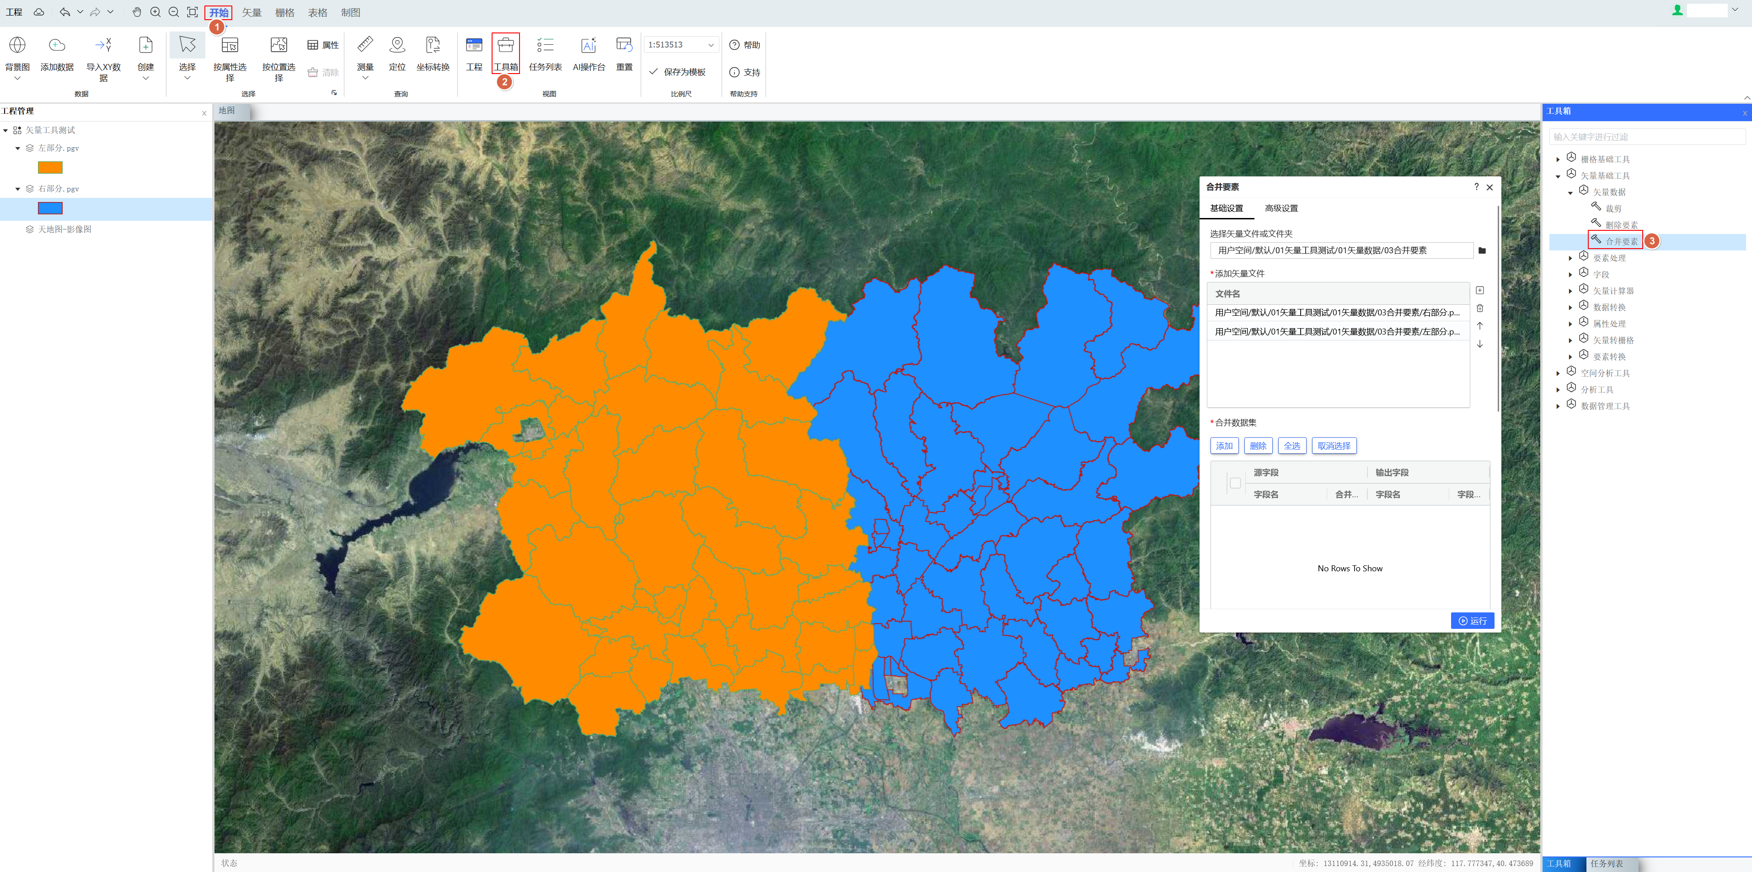Open the AI操作台 workbench icon

pyautogui.click(x=588, y=46)
